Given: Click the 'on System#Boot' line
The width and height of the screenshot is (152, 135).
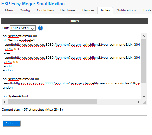Looking at the screenshot, I should 16,96.
